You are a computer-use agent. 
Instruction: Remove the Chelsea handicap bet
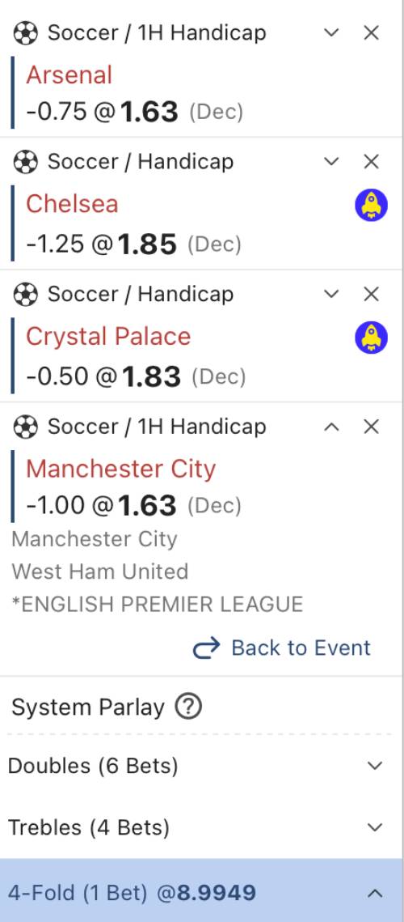[371, 162]
